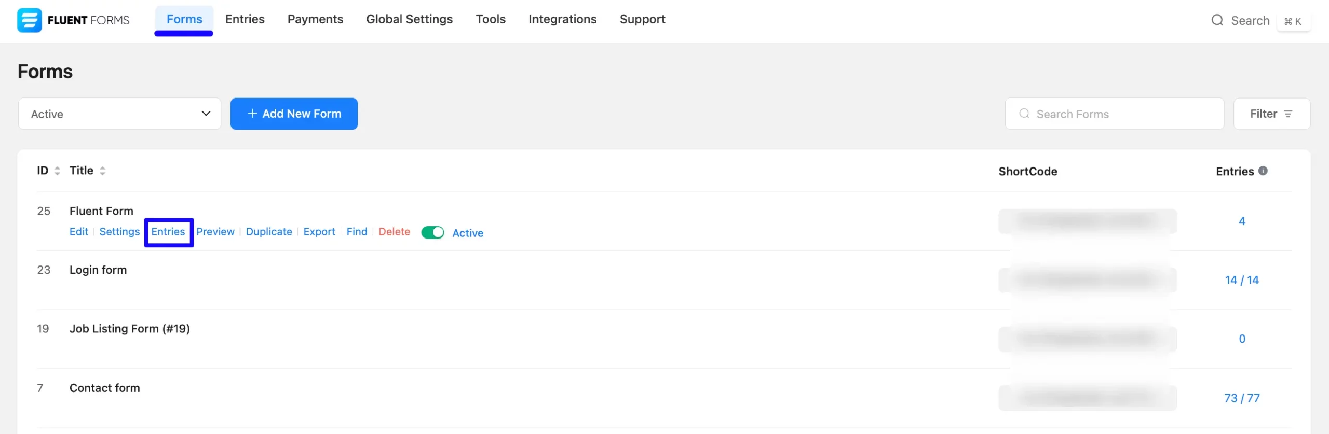
Task: Open Entries link under Fluent Form
Action: 168,232
